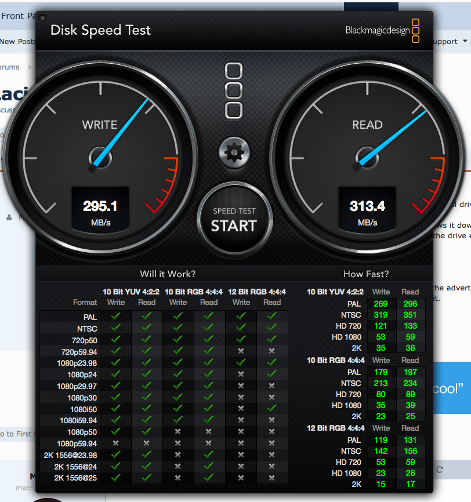Click the 12 Bit RGB 4:4:4 column header
Screen dimensions: 471x502
pyautogui.click(x=257, y=292)
